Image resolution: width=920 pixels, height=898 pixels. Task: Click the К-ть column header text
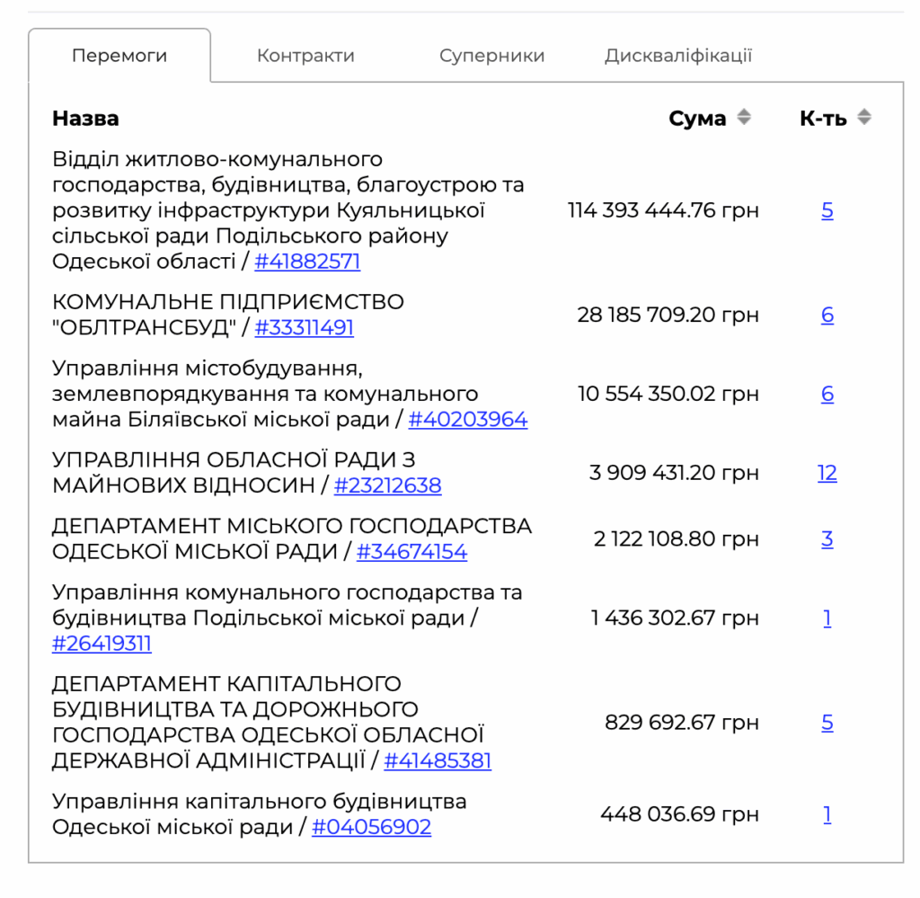click(823, 118)
